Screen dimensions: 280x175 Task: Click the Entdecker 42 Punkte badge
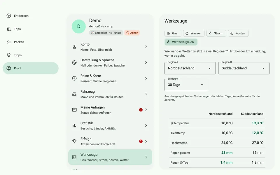click(106, 33)
